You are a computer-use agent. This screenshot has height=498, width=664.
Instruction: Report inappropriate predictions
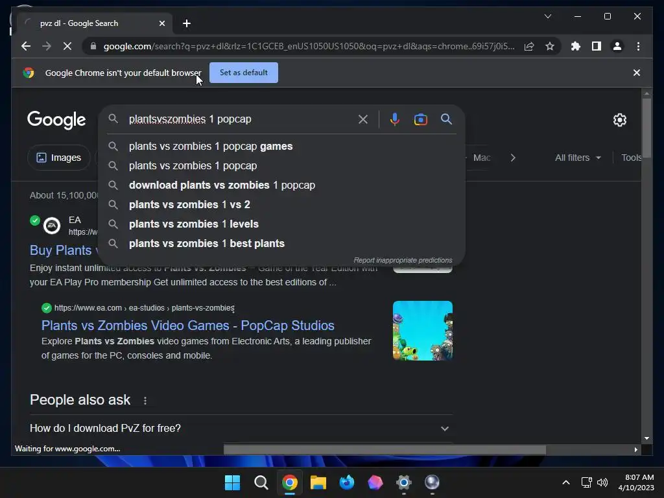click(403, 260)
